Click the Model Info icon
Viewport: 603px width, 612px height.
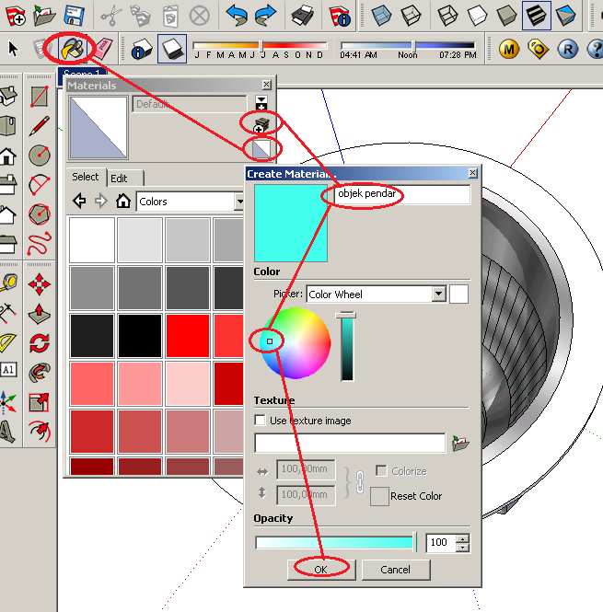(x=339, y=16)
